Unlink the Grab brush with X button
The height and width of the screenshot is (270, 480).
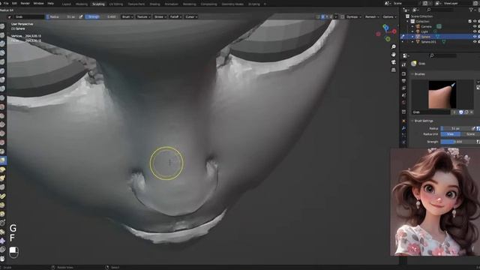point(472,112)
